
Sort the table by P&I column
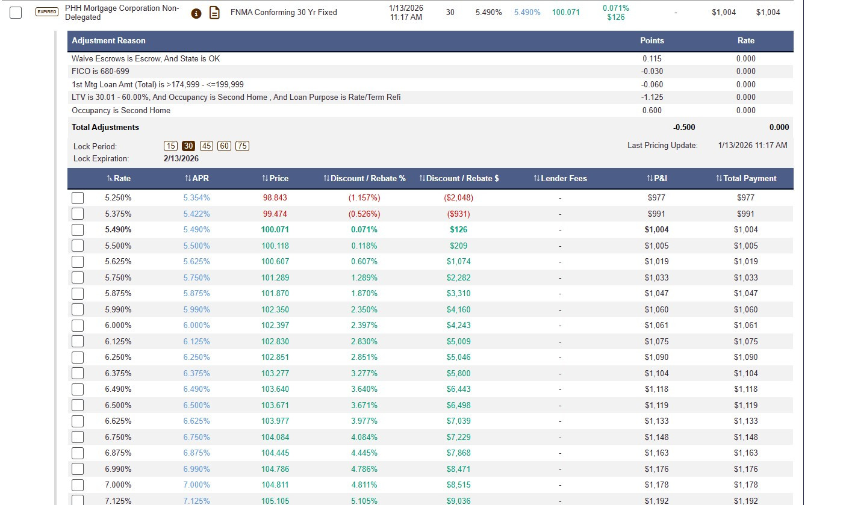pos(656,178)
